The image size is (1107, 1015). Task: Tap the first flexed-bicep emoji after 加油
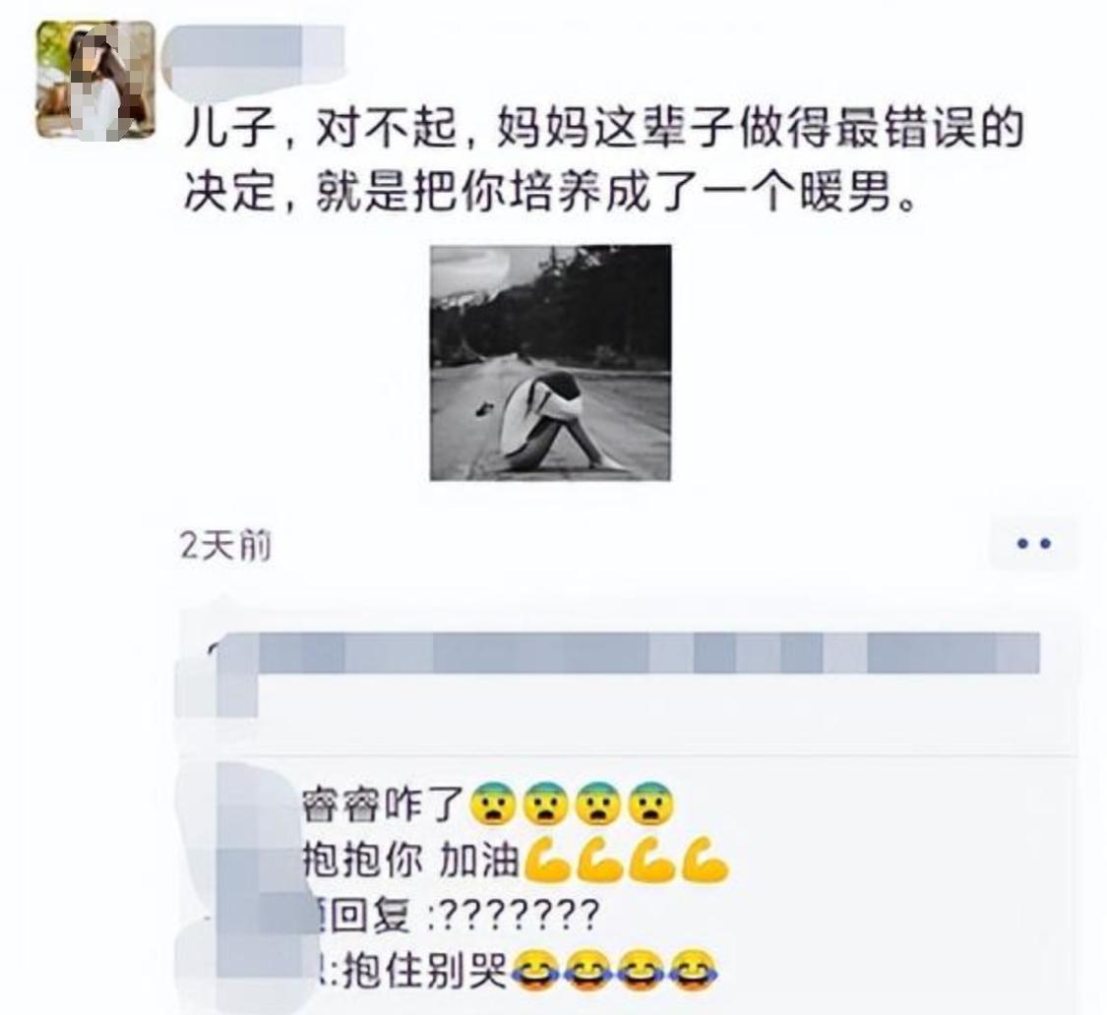547,861
